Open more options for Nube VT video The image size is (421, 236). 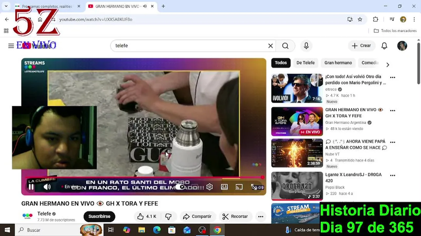pos(392,143)
